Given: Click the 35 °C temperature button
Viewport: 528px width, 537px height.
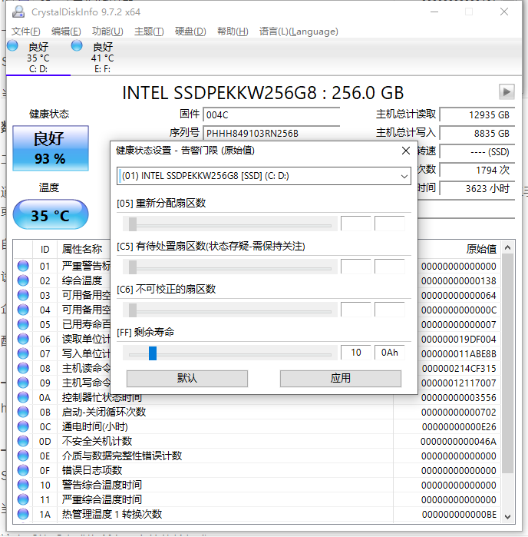Looking at the screenshot, I should pyautogui.click(x=51, y=215).
